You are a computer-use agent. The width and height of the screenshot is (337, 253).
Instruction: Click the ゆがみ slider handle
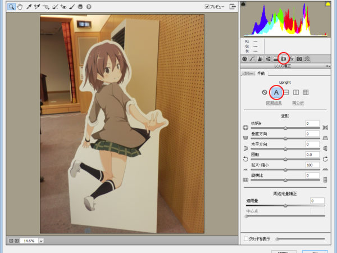(285, 128)
